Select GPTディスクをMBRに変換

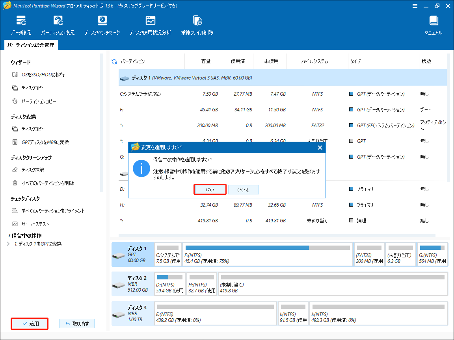point(41,142)
